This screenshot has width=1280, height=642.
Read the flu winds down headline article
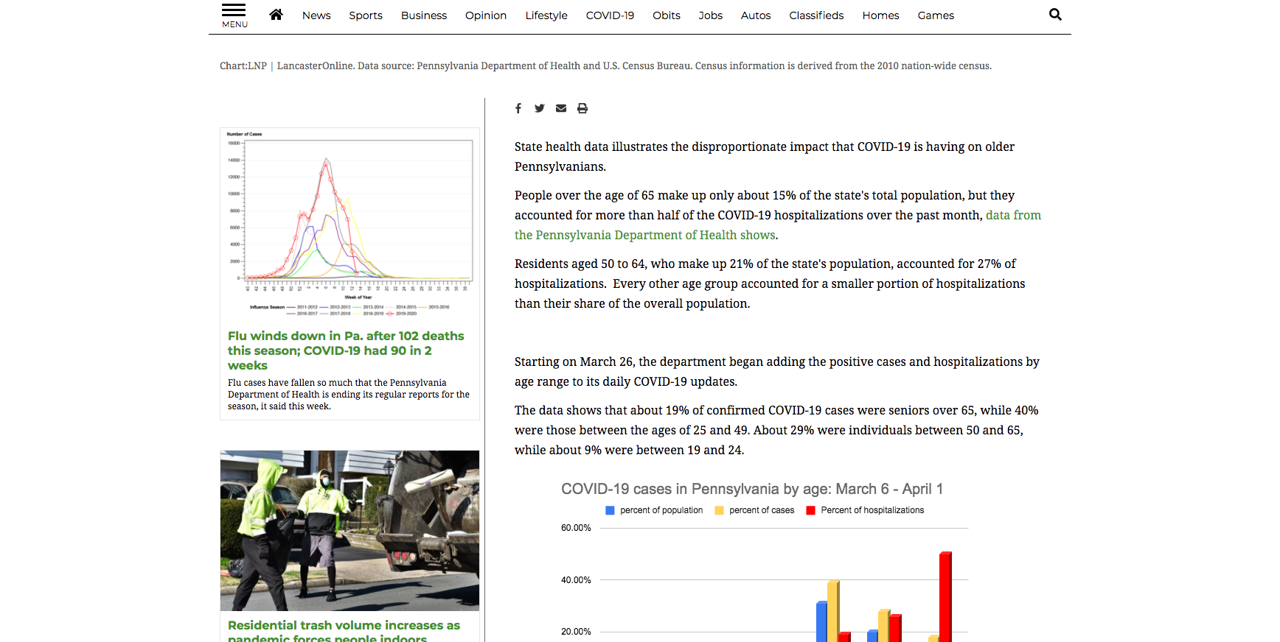[x=345, y=350]
